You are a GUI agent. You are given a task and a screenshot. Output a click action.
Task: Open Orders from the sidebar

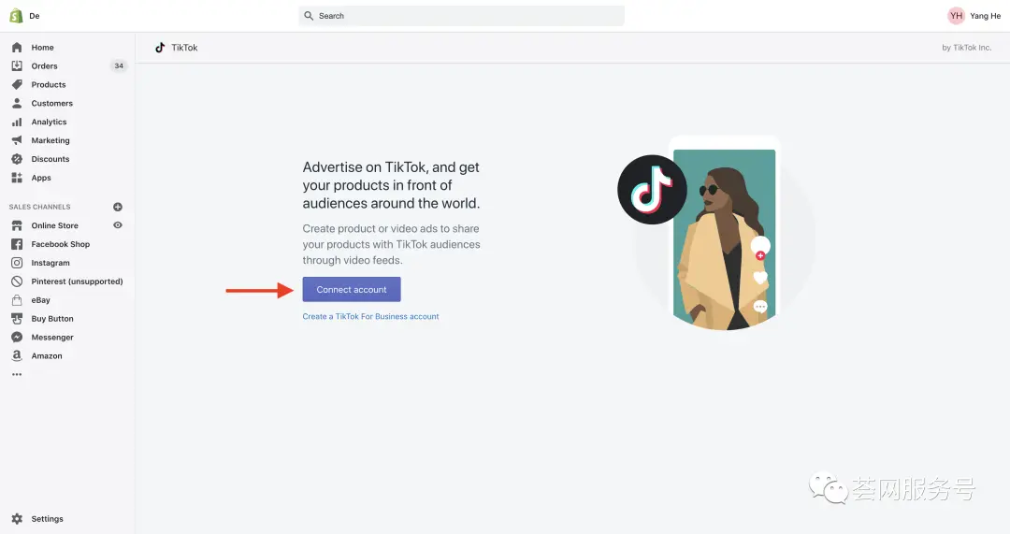(44, 66)
